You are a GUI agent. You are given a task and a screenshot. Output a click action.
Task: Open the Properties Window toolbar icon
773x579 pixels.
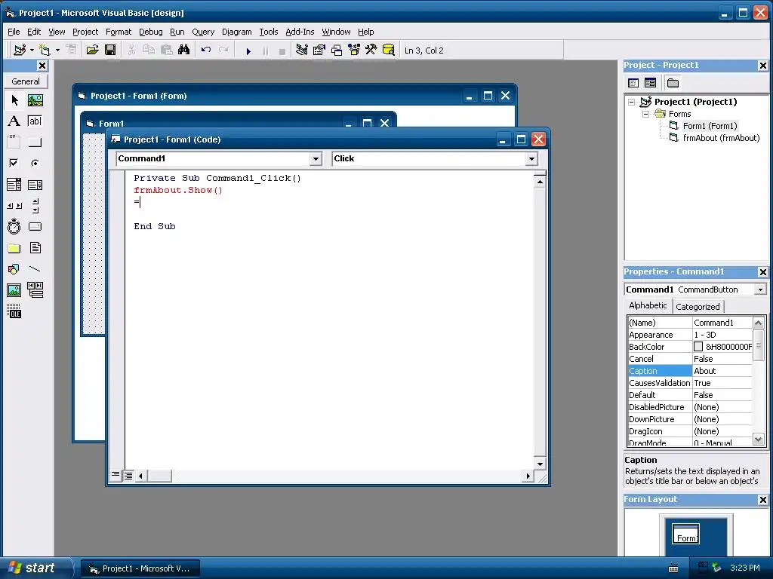319,50
